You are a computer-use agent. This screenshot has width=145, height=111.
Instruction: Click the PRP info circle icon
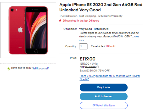(x=98, y=67)
